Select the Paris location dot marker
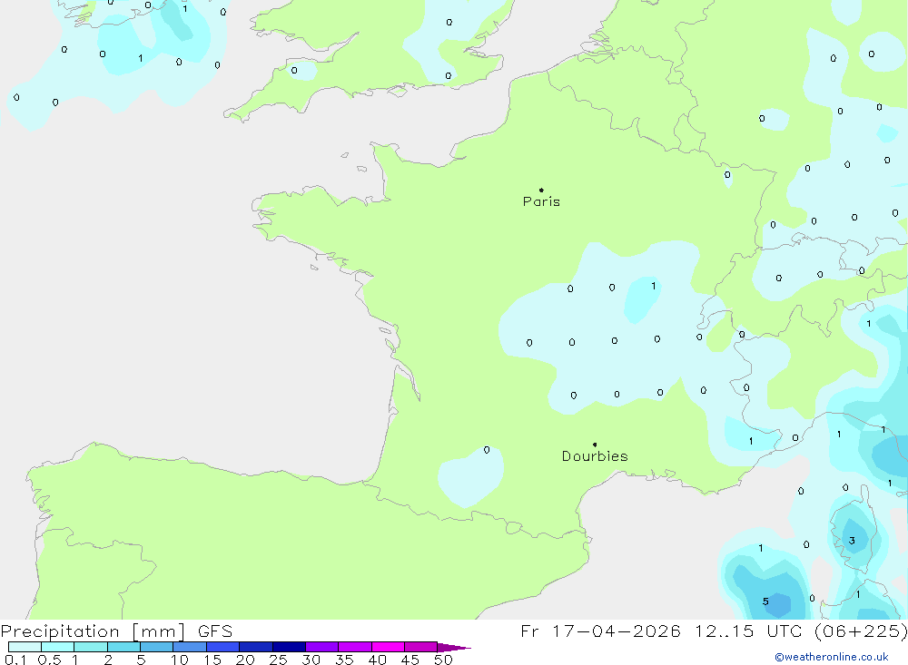The width and height of the screenshot is (908, 665). point(541,190)
